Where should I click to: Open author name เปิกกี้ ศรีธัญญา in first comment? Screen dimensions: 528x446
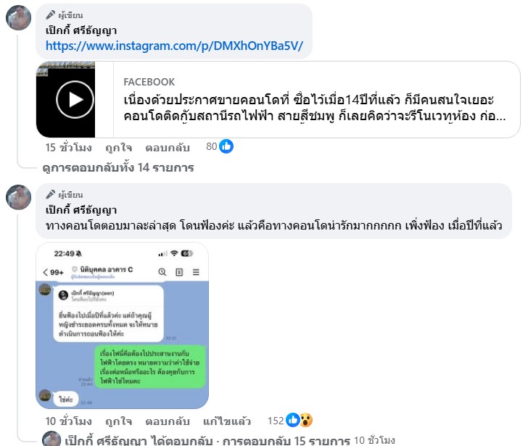(x=81, y=30)
